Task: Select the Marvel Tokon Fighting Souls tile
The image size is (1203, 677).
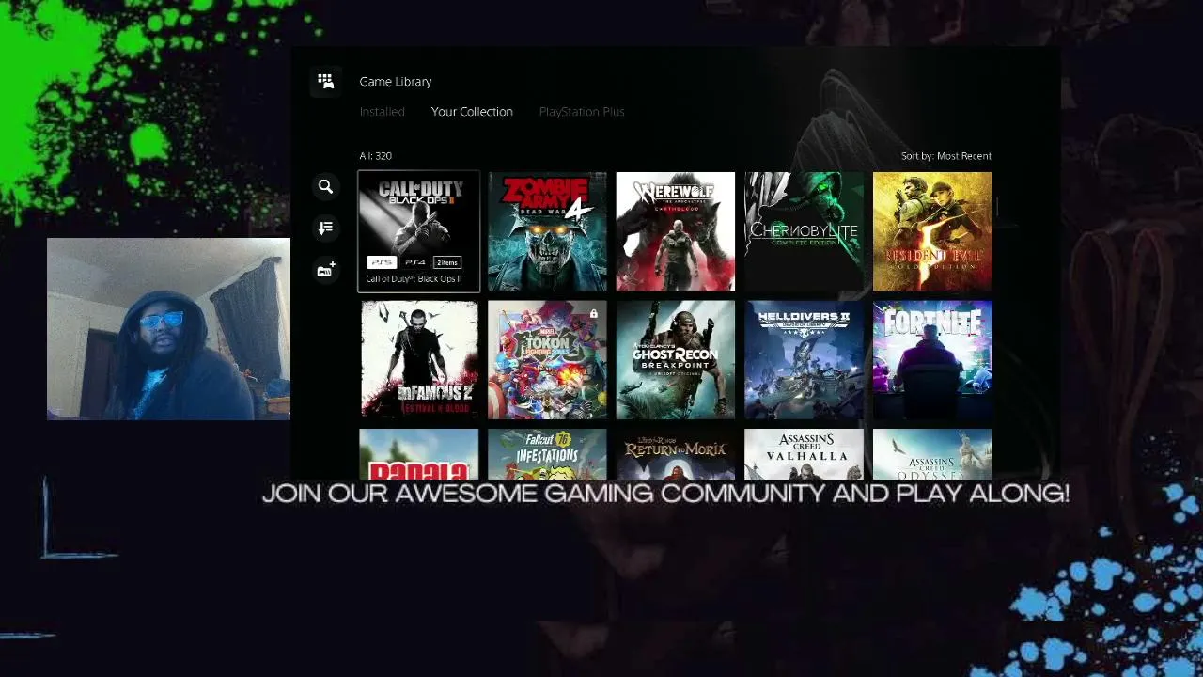Action: pyautogui.click(x=547, y=359)
